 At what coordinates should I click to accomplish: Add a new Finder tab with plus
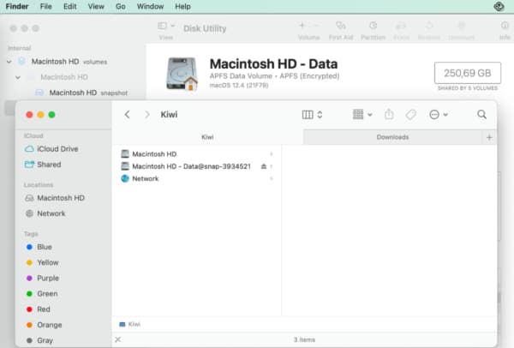click(x=489, y=137)
